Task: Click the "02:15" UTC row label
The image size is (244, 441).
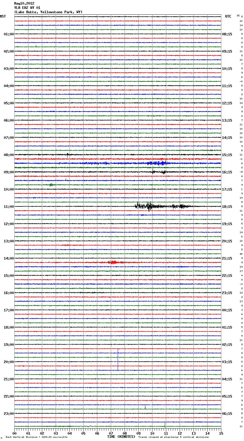Action: [x=227, y=345]
